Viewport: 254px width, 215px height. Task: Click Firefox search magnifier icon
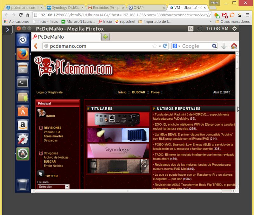(x=214, y=46)
